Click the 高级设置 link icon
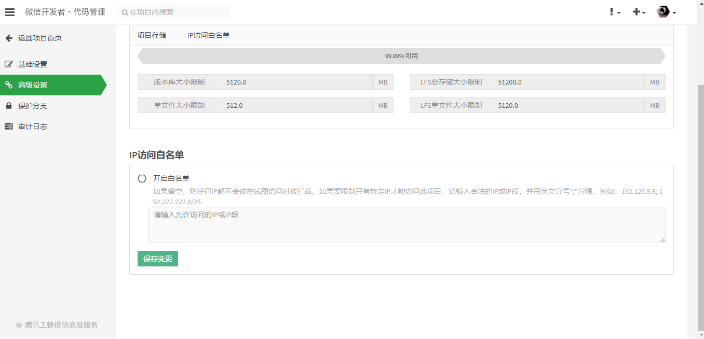Viewport: 704px width, 339px height. 9,85
